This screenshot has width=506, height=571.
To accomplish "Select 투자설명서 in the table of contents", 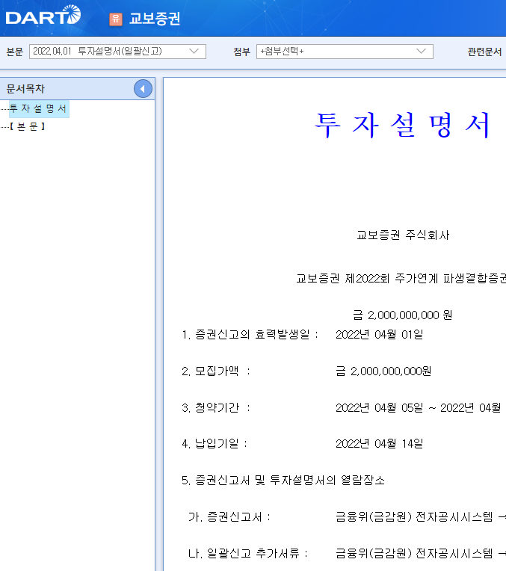I will [39, 108].
